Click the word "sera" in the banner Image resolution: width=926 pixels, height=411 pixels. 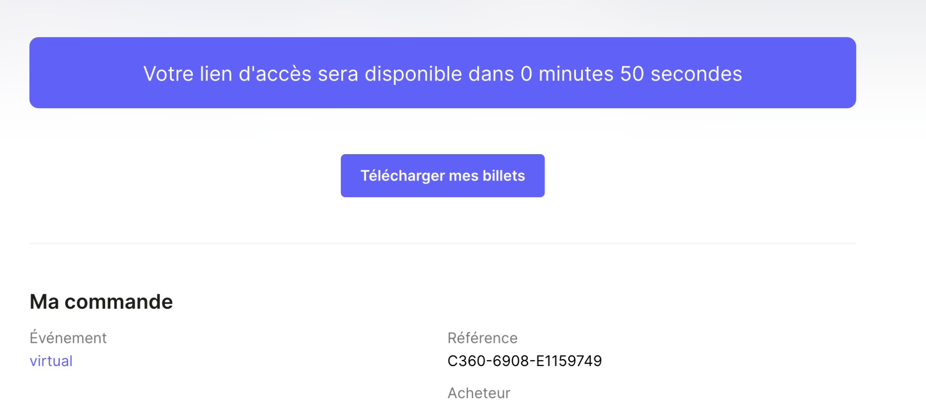coord(338,74)
